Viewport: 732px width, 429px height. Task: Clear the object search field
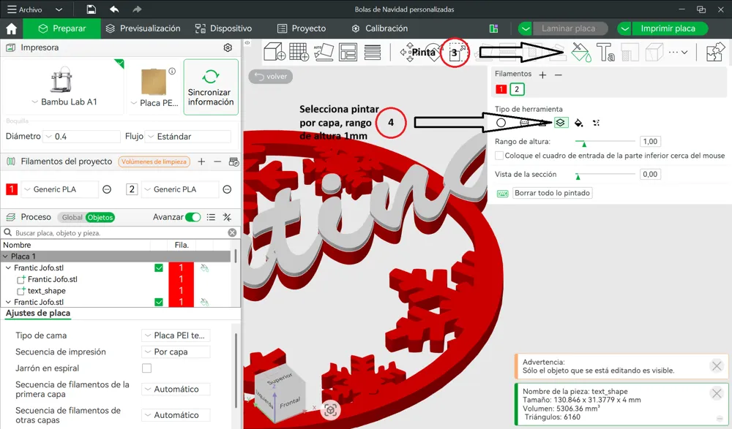point(232,232)
